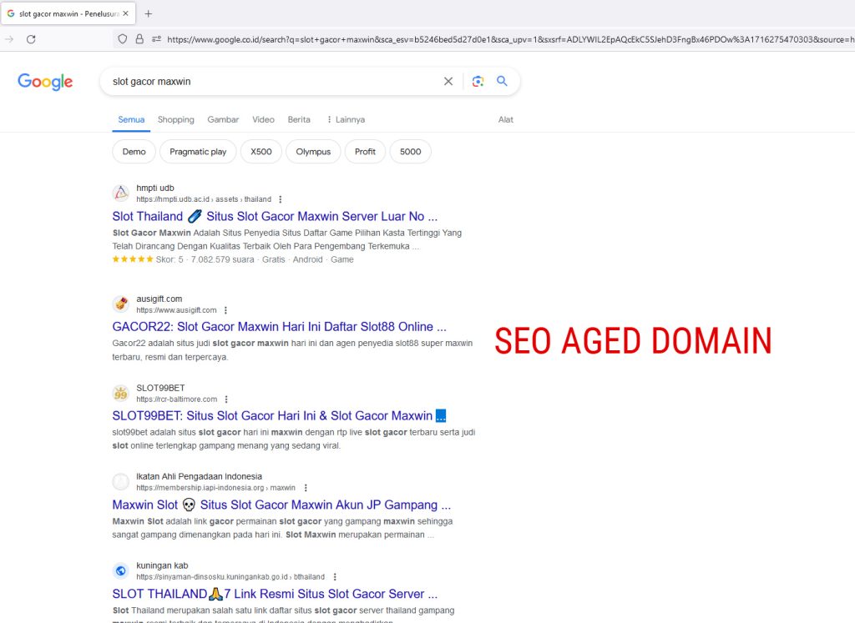Click sinyaman-dinsosku.kuningankab.go.id URL text

[230, 576]
